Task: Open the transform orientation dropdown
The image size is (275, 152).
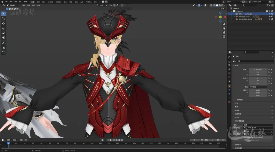Action: click(102, 5)
